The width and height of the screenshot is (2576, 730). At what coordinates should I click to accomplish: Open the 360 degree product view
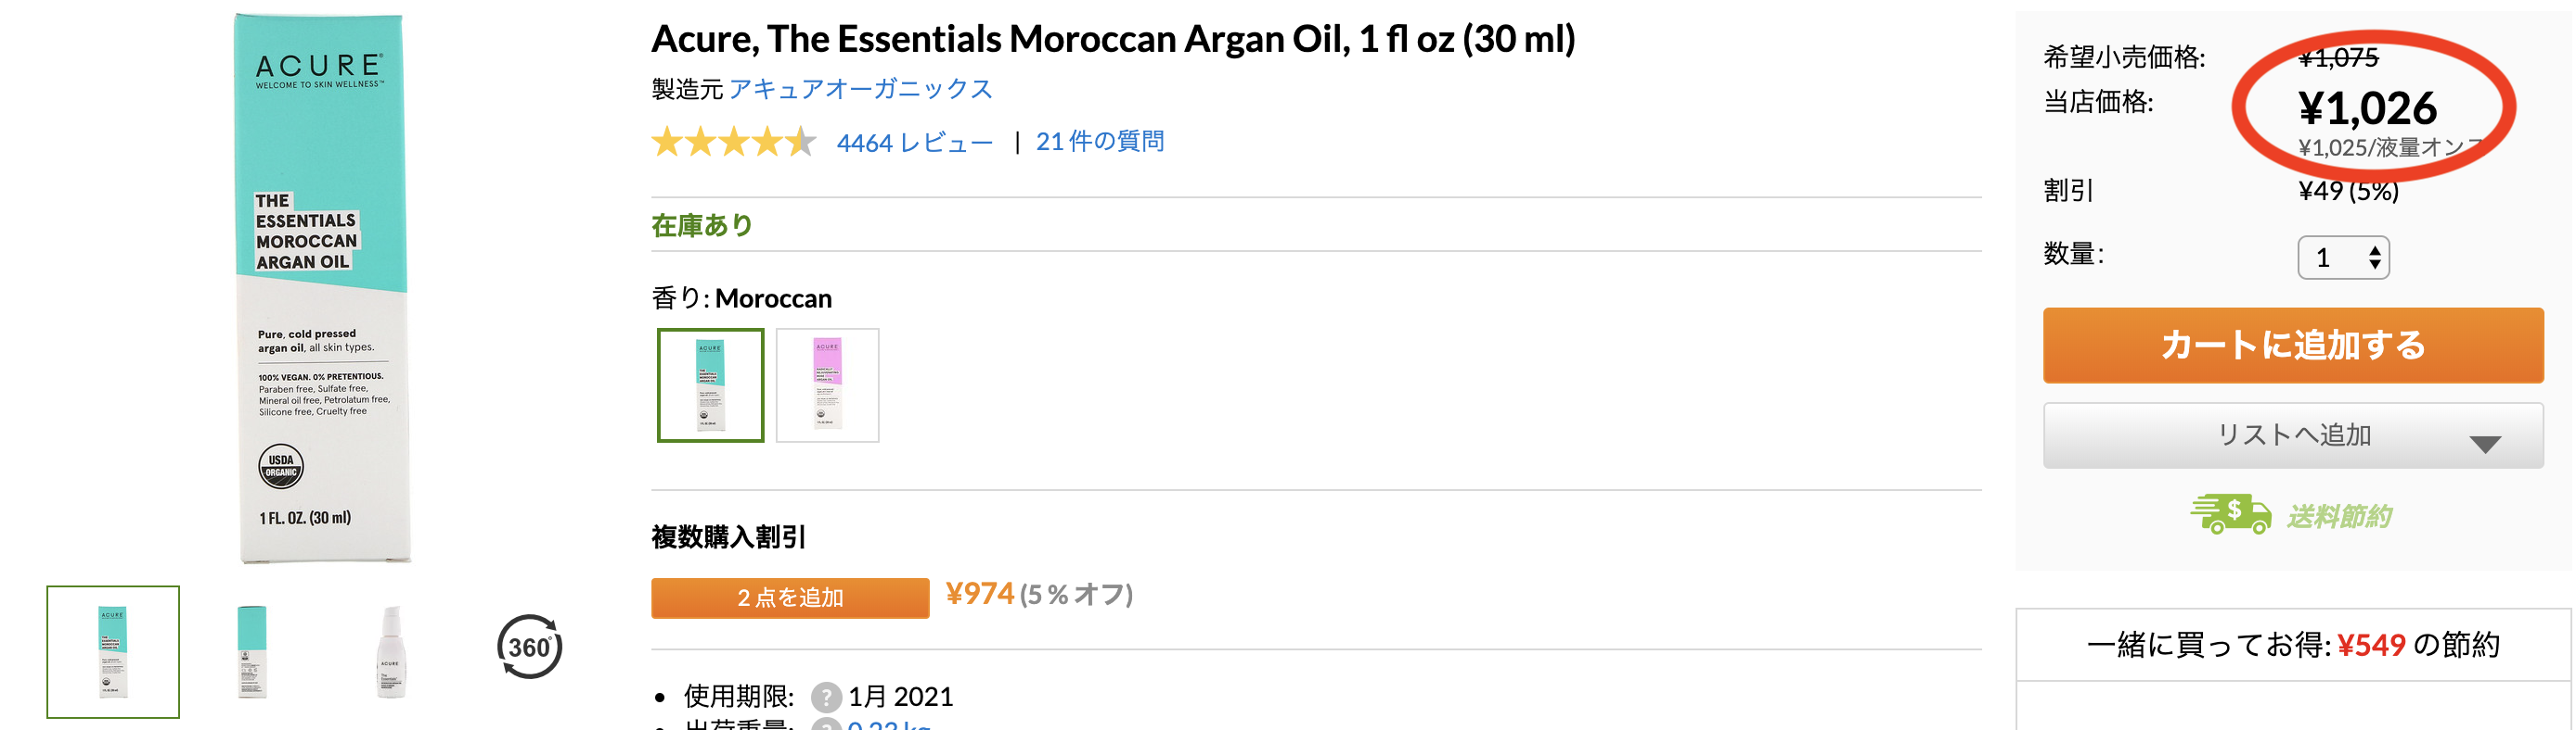click(x=529, y=648)
